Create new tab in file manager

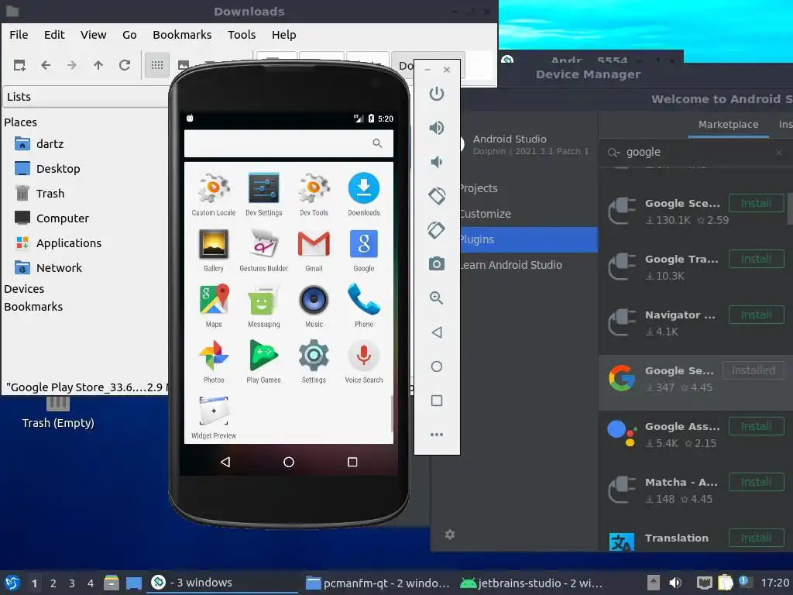click(x=19, y=65)
